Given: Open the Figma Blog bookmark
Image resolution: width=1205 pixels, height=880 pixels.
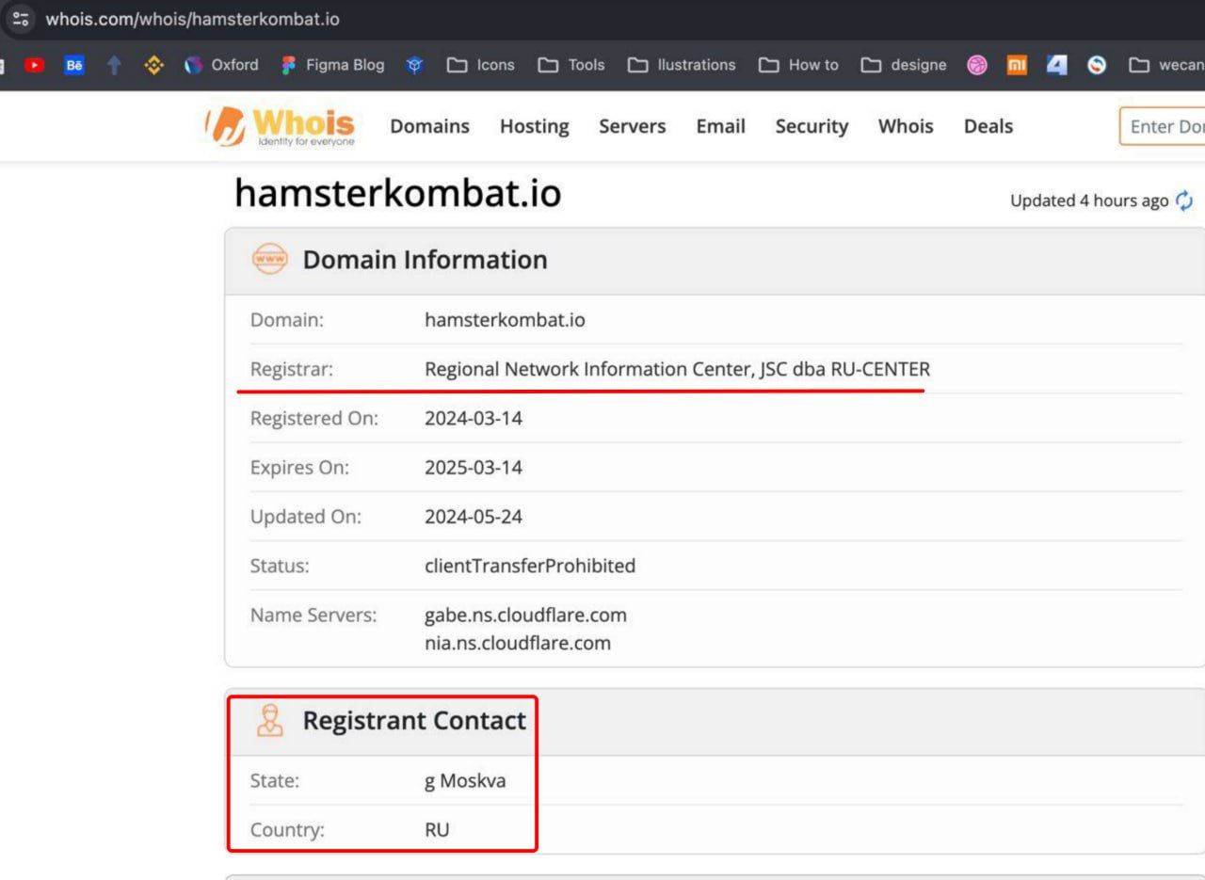Looking at the screenshot, I should 333,65.
